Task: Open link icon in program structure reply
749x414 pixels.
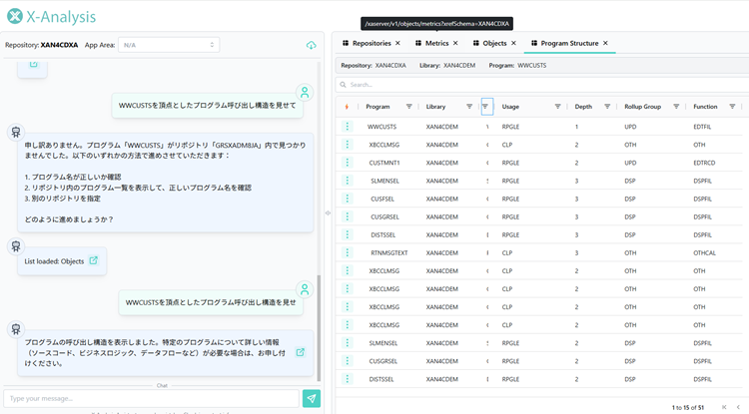Action: coord(300,352)
